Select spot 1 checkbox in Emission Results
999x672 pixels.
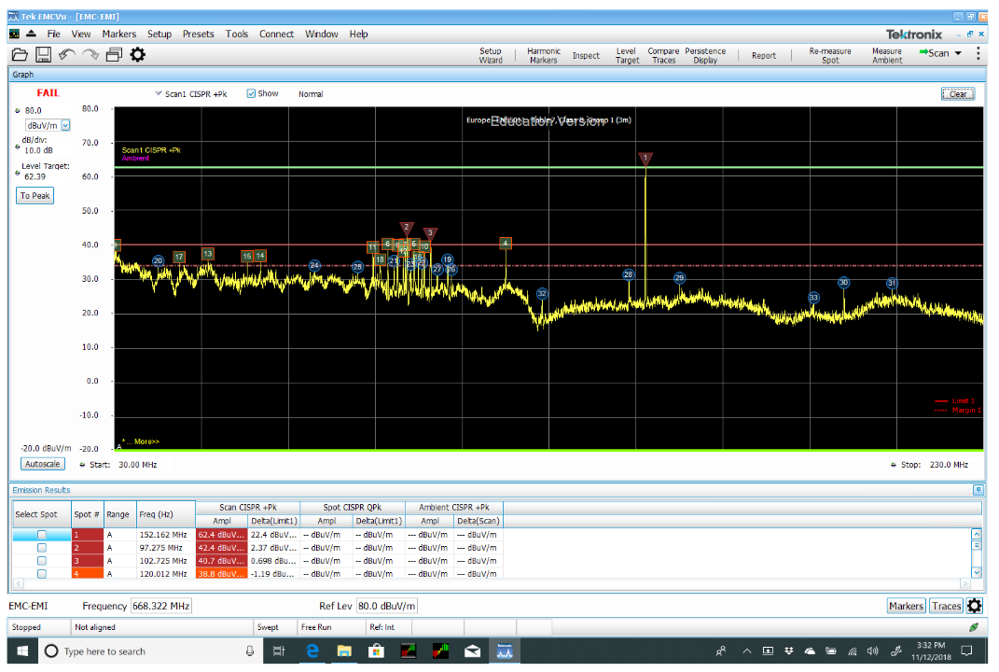[x=41, y=535]
